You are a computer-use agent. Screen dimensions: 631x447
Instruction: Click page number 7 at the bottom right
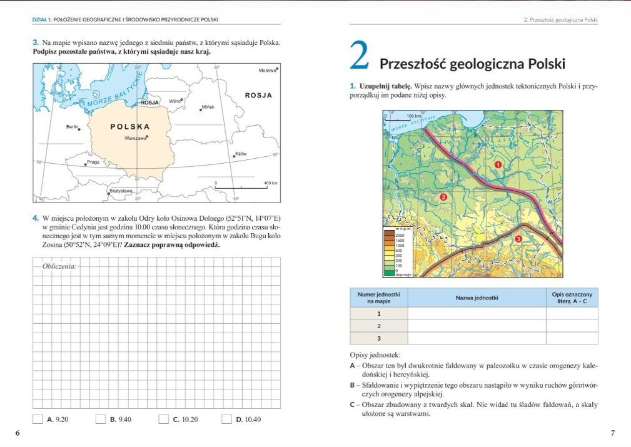click(613, 433)
